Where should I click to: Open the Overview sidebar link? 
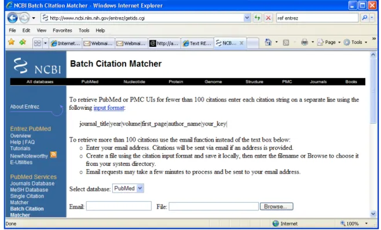(20, 136)
